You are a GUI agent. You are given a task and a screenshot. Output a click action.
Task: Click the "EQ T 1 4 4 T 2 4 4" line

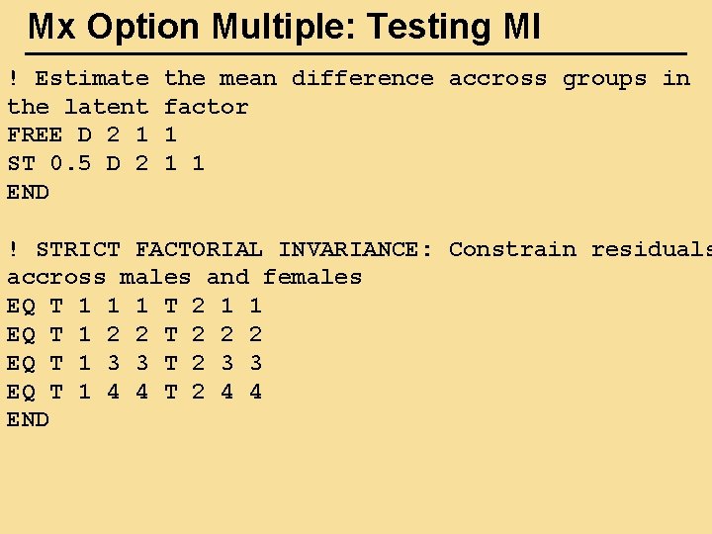tap(133, 392)
